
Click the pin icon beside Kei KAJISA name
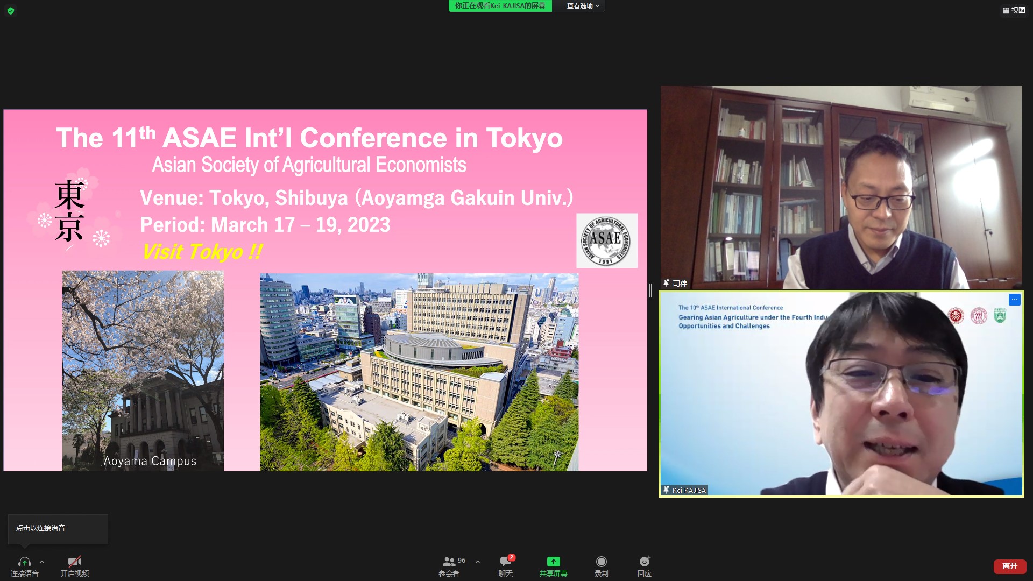666,490
